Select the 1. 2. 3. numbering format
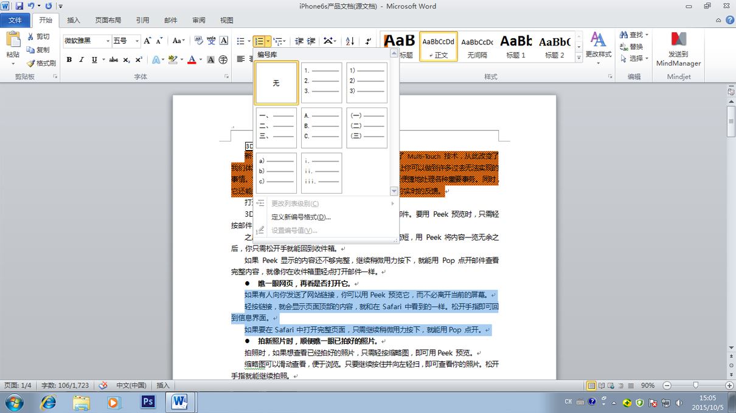Image resolution: width=736 pixels, height=413 pixels. (x=322, y=83)
